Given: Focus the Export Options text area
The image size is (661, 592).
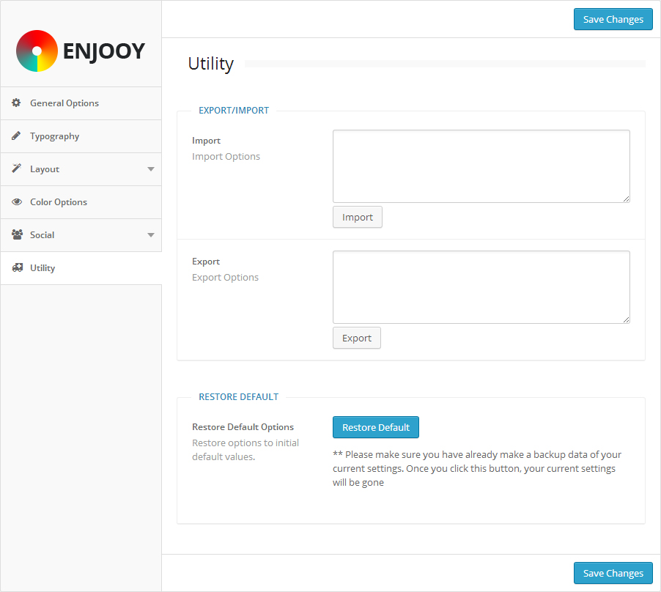Looking at the screenshot, I should [481, 287].
